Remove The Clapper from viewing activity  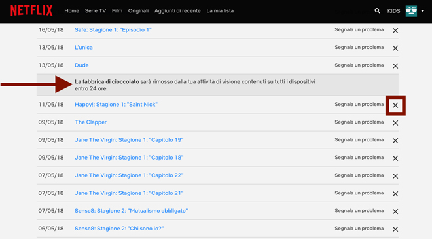[395, 123]
